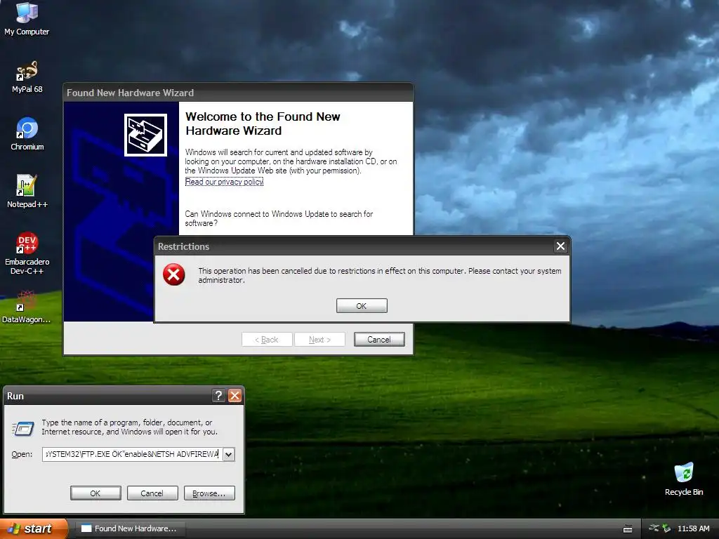Open the Start menu
The image size is (719, 539).
point(34,528)
